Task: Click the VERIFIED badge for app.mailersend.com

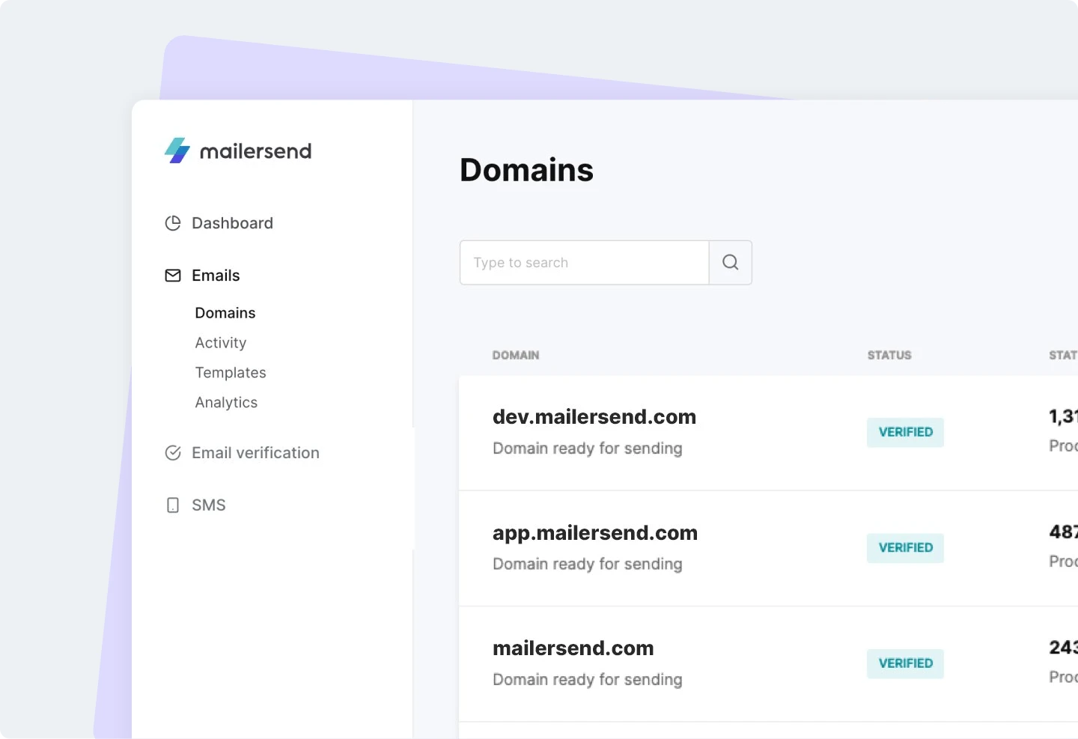Action: (906, 548)
